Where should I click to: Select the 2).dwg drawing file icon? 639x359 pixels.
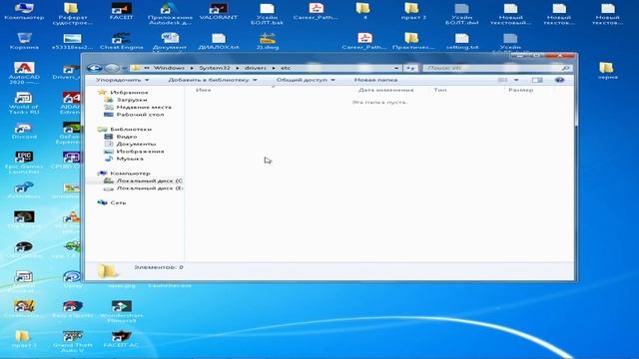click(x=268, y=41)
